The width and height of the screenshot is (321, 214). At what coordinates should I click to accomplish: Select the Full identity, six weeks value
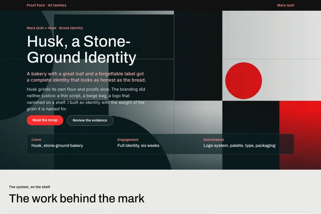pos(139,145)
